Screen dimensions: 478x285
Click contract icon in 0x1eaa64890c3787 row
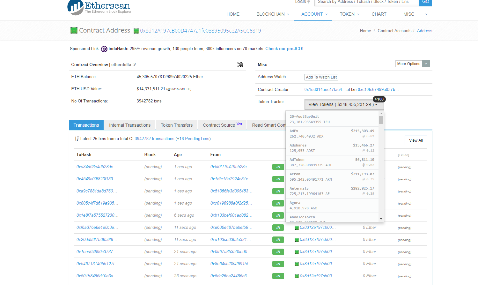coord(297,252)
